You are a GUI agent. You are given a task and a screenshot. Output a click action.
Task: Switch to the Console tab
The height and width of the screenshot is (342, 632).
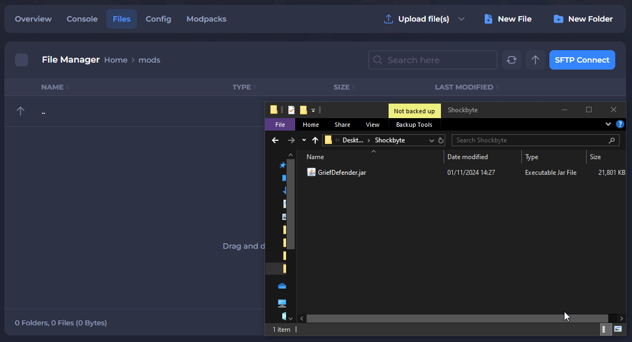tap(82, 19)
